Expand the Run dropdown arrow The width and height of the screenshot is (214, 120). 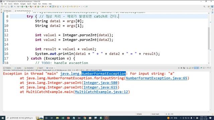[24, 7]
